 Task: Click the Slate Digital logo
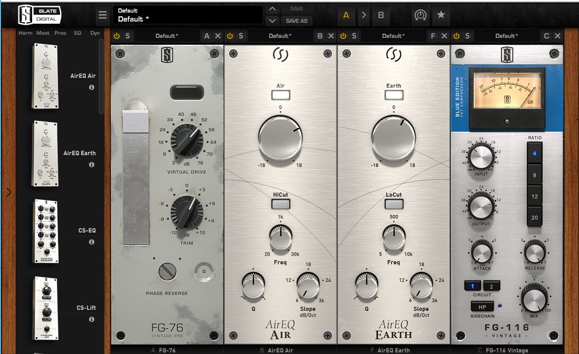pyautogui.click(x=40, y=15)
